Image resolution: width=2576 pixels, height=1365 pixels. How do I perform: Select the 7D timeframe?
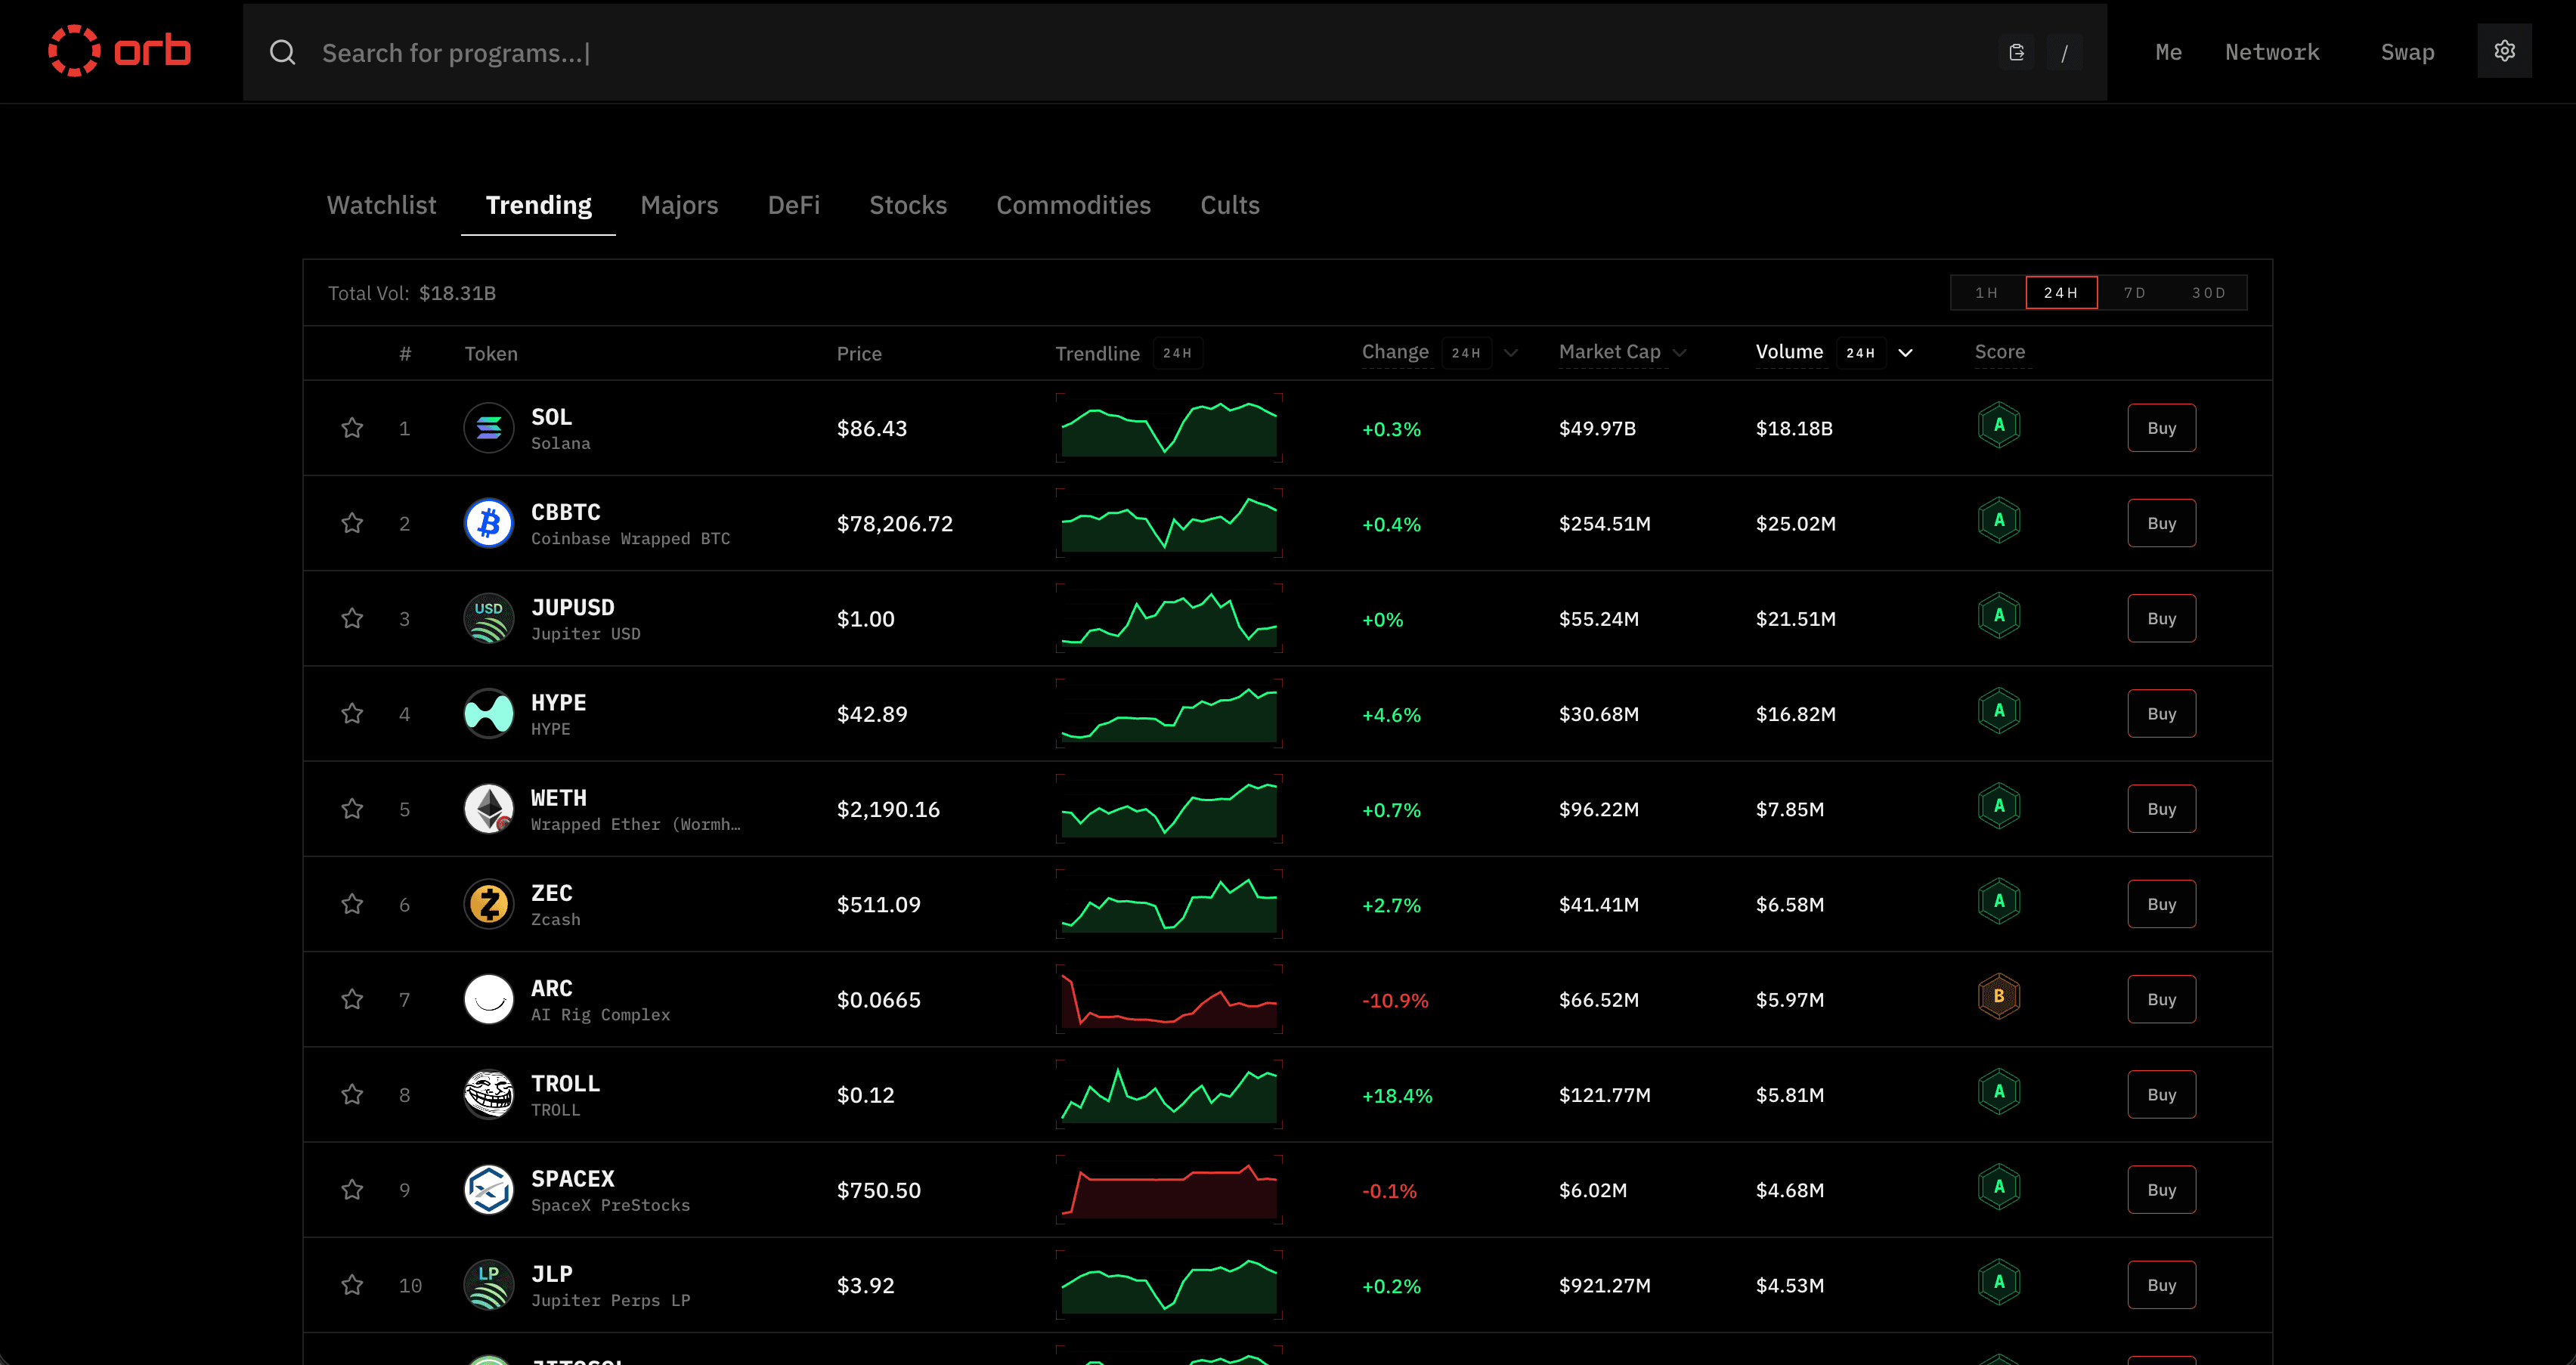tap(2135, 293)
